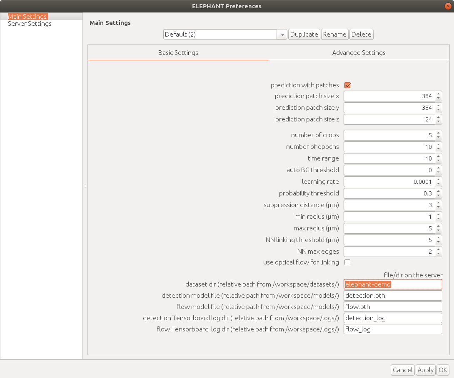Viewport: 454px width, 378px height.
Task: Increment the number of epochs
Action: pos(439,145)
